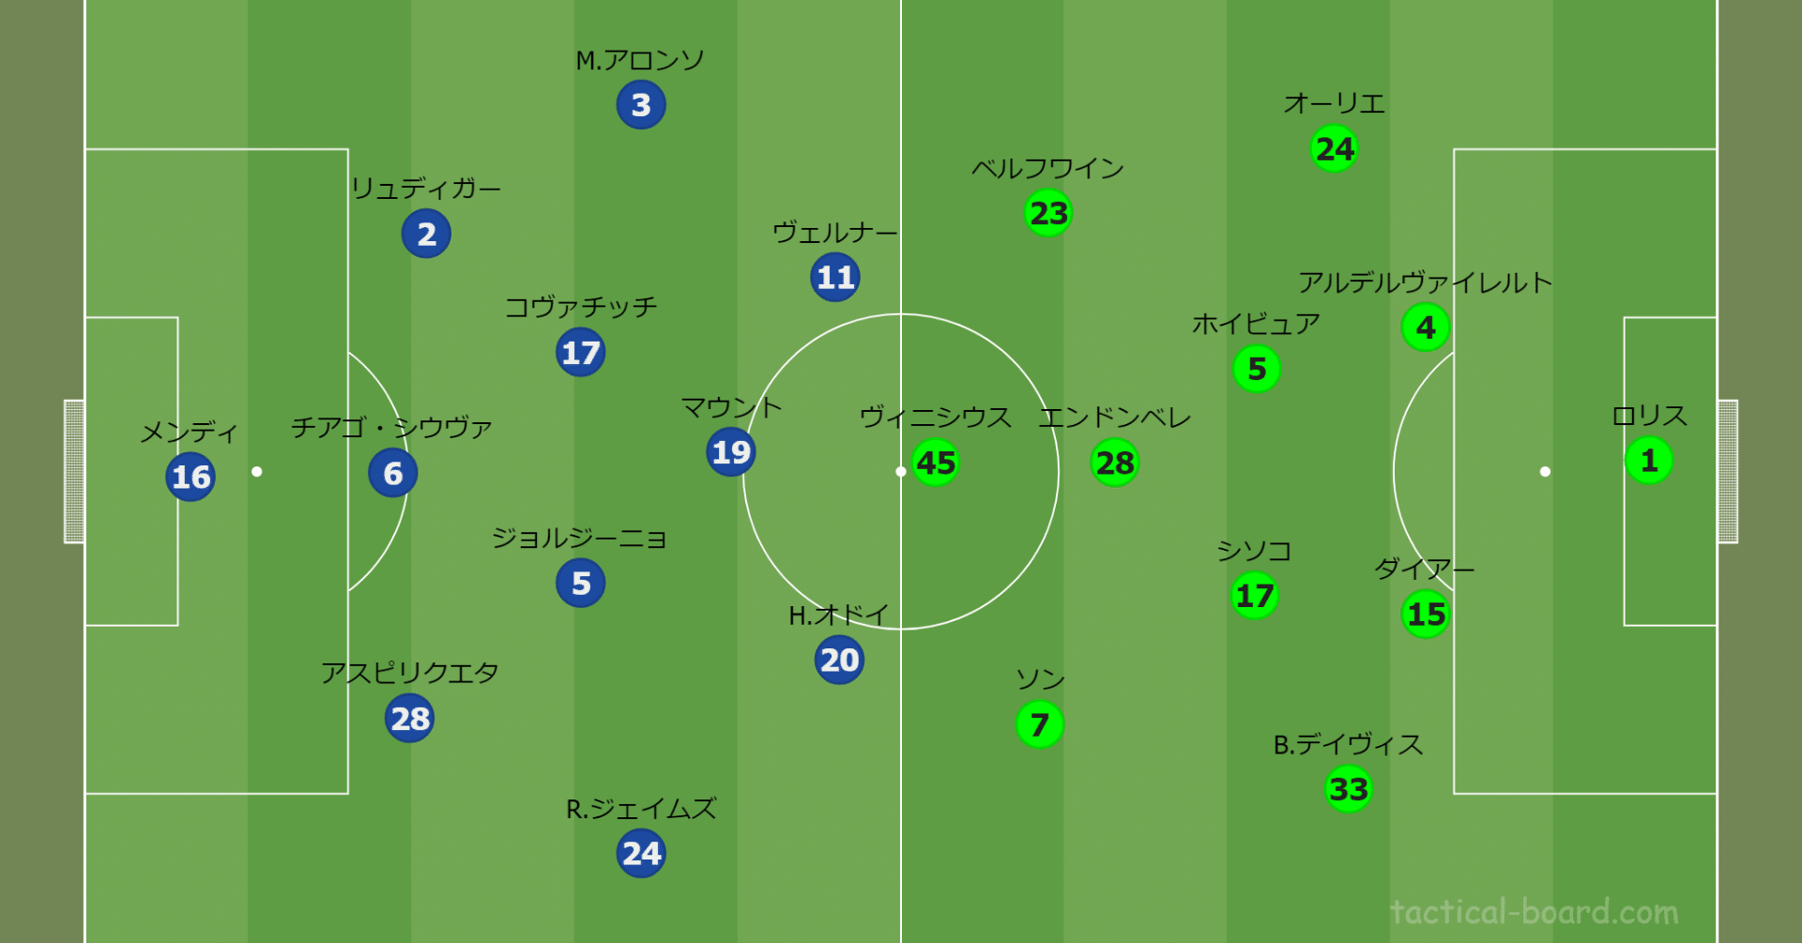Select blue marker 28 アスピリクエタ

pos(410,718)
